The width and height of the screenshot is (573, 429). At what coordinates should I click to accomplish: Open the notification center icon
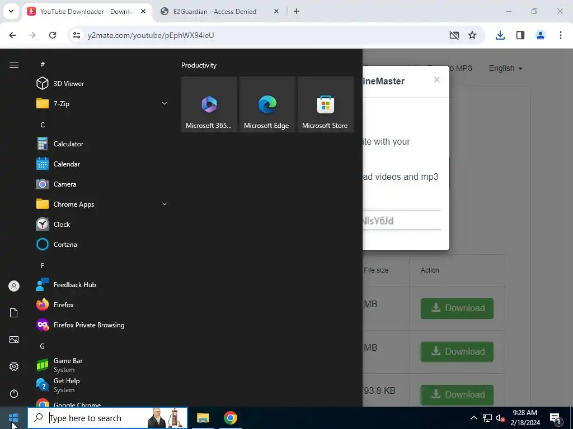click(x=555, y=418)
